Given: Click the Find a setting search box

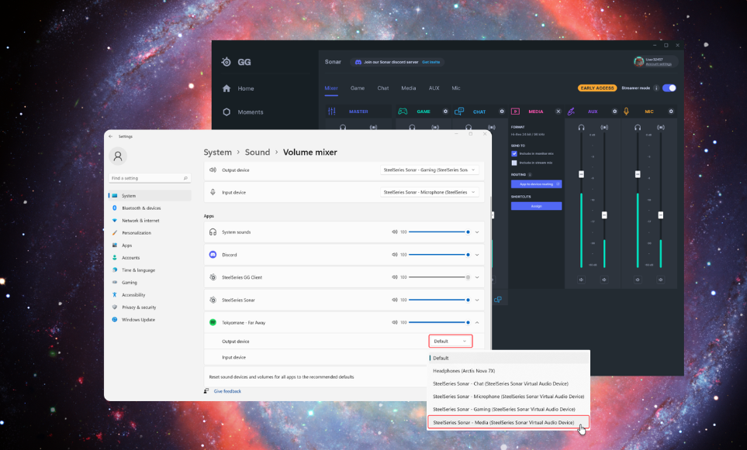Looking at the screenshot, I should (x=150, y=178).
